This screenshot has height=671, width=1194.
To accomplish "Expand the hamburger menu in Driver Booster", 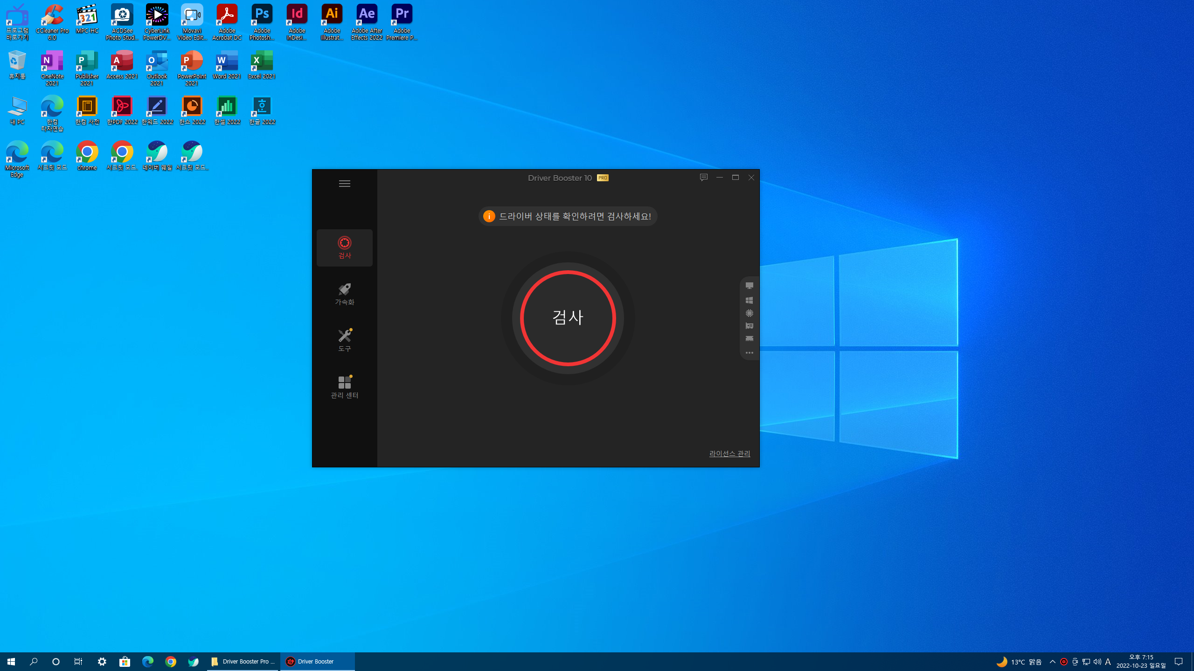I will (344, 184).
